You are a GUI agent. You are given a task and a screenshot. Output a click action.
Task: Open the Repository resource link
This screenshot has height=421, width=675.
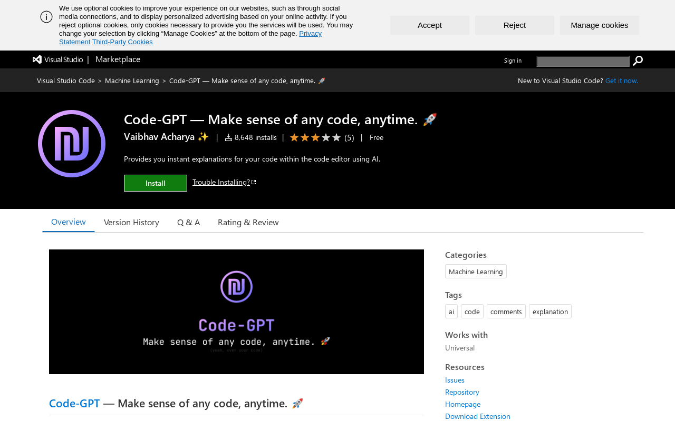click(462, 392)
